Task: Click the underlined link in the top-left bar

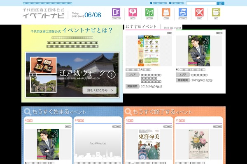Action: tap(47, 3)
